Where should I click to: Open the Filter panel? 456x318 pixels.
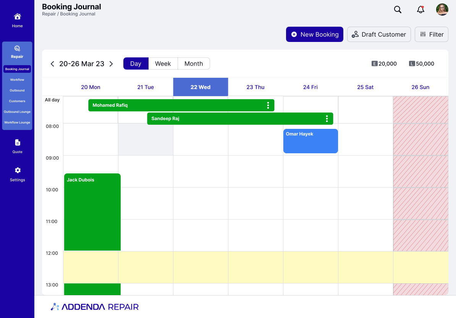[431, 34]
